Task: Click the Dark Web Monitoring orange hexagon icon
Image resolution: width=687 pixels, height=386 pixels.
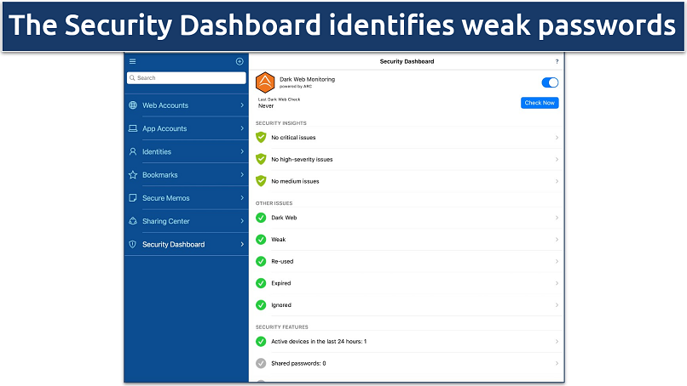Action: point(265,82)
